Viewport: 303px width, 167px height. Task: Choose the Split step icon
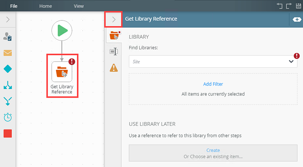tap(8, 85)
